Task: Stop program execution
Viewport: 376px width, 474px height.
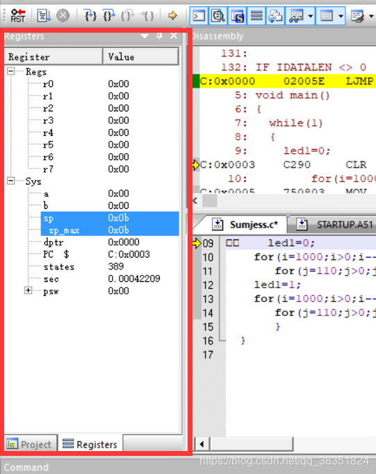Action: point(63,15)
